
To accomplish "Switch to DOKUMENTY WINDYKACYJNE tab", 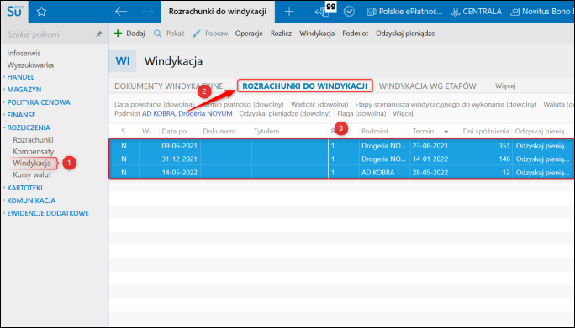I will tap(169, 86).
